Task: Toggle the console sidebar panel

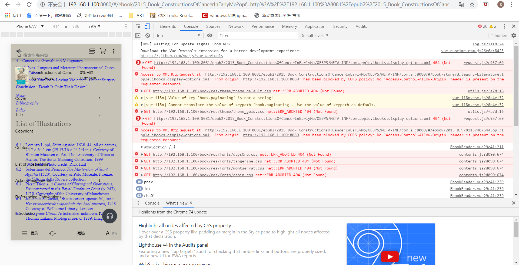Action: pyautogui.click(x=138, y=36)
